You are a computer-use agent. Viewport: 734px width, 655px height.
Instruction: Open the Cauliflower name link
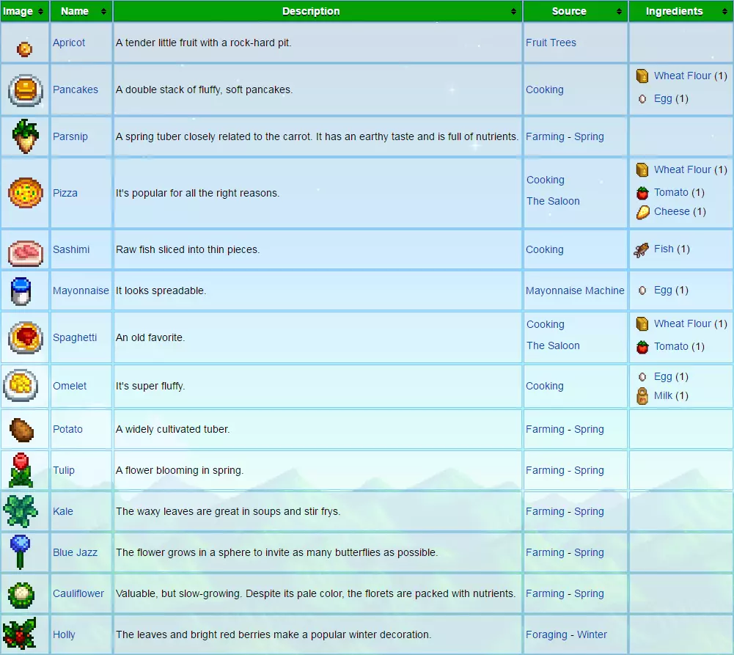tap(78, 593)
